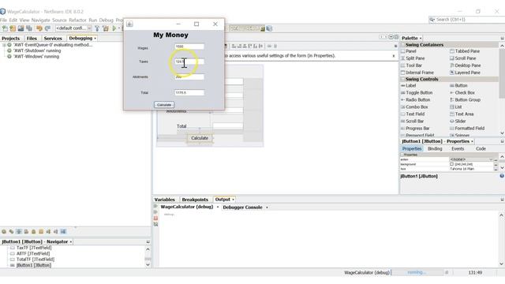Viewport: 505px width, 284px height.
Task: Click the Build Project hammer icon
Action: [x=97, y=28]
